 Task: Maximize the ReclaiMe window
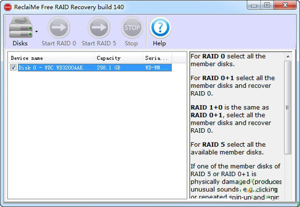click(267, 6)
